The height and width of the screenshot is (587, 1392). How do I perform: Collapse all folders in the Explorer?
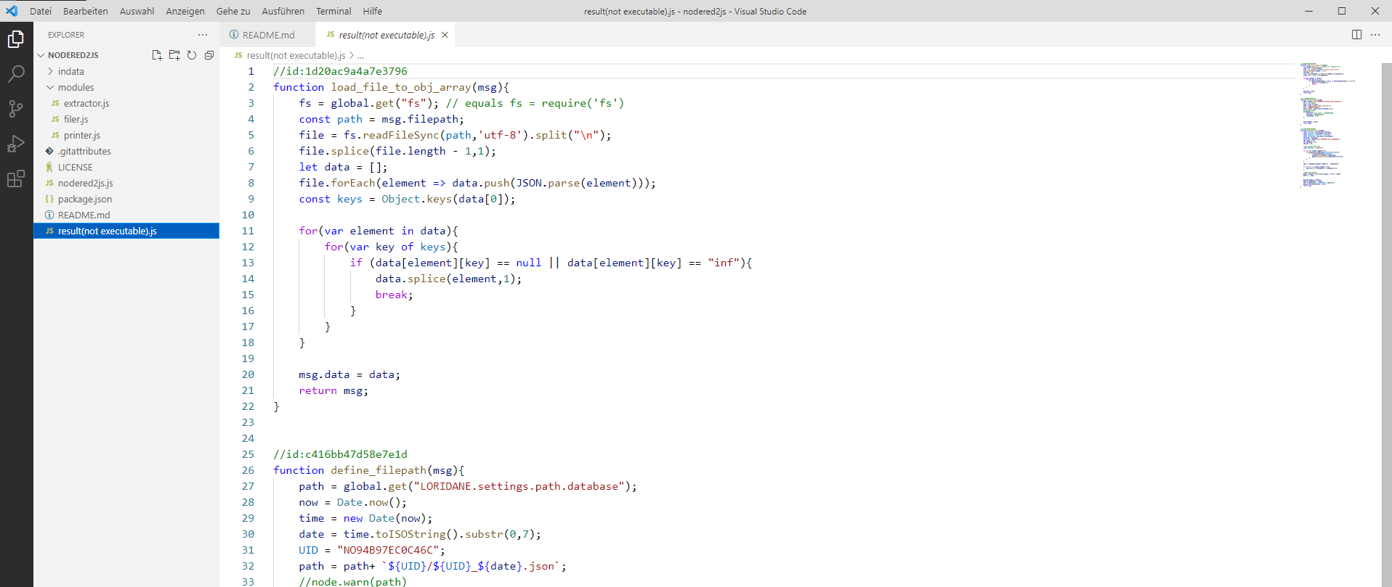coord(209,55)
